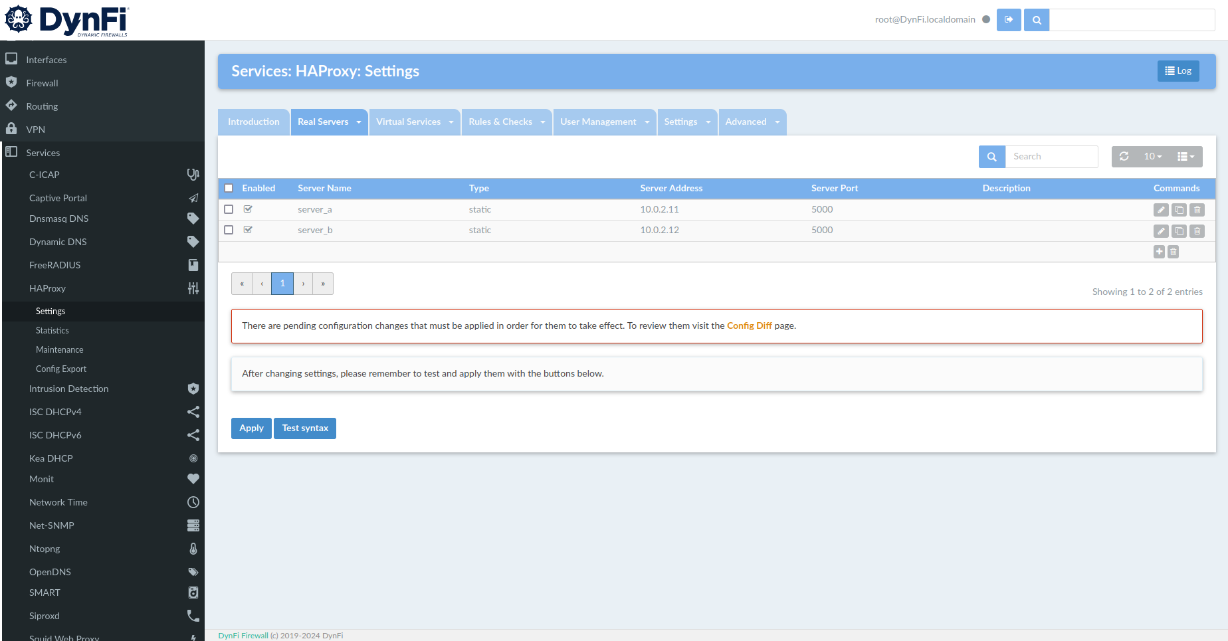Click the Net-SNMP server icon
The height and width of the screenshot is (641, 1228).
point(193,525)
